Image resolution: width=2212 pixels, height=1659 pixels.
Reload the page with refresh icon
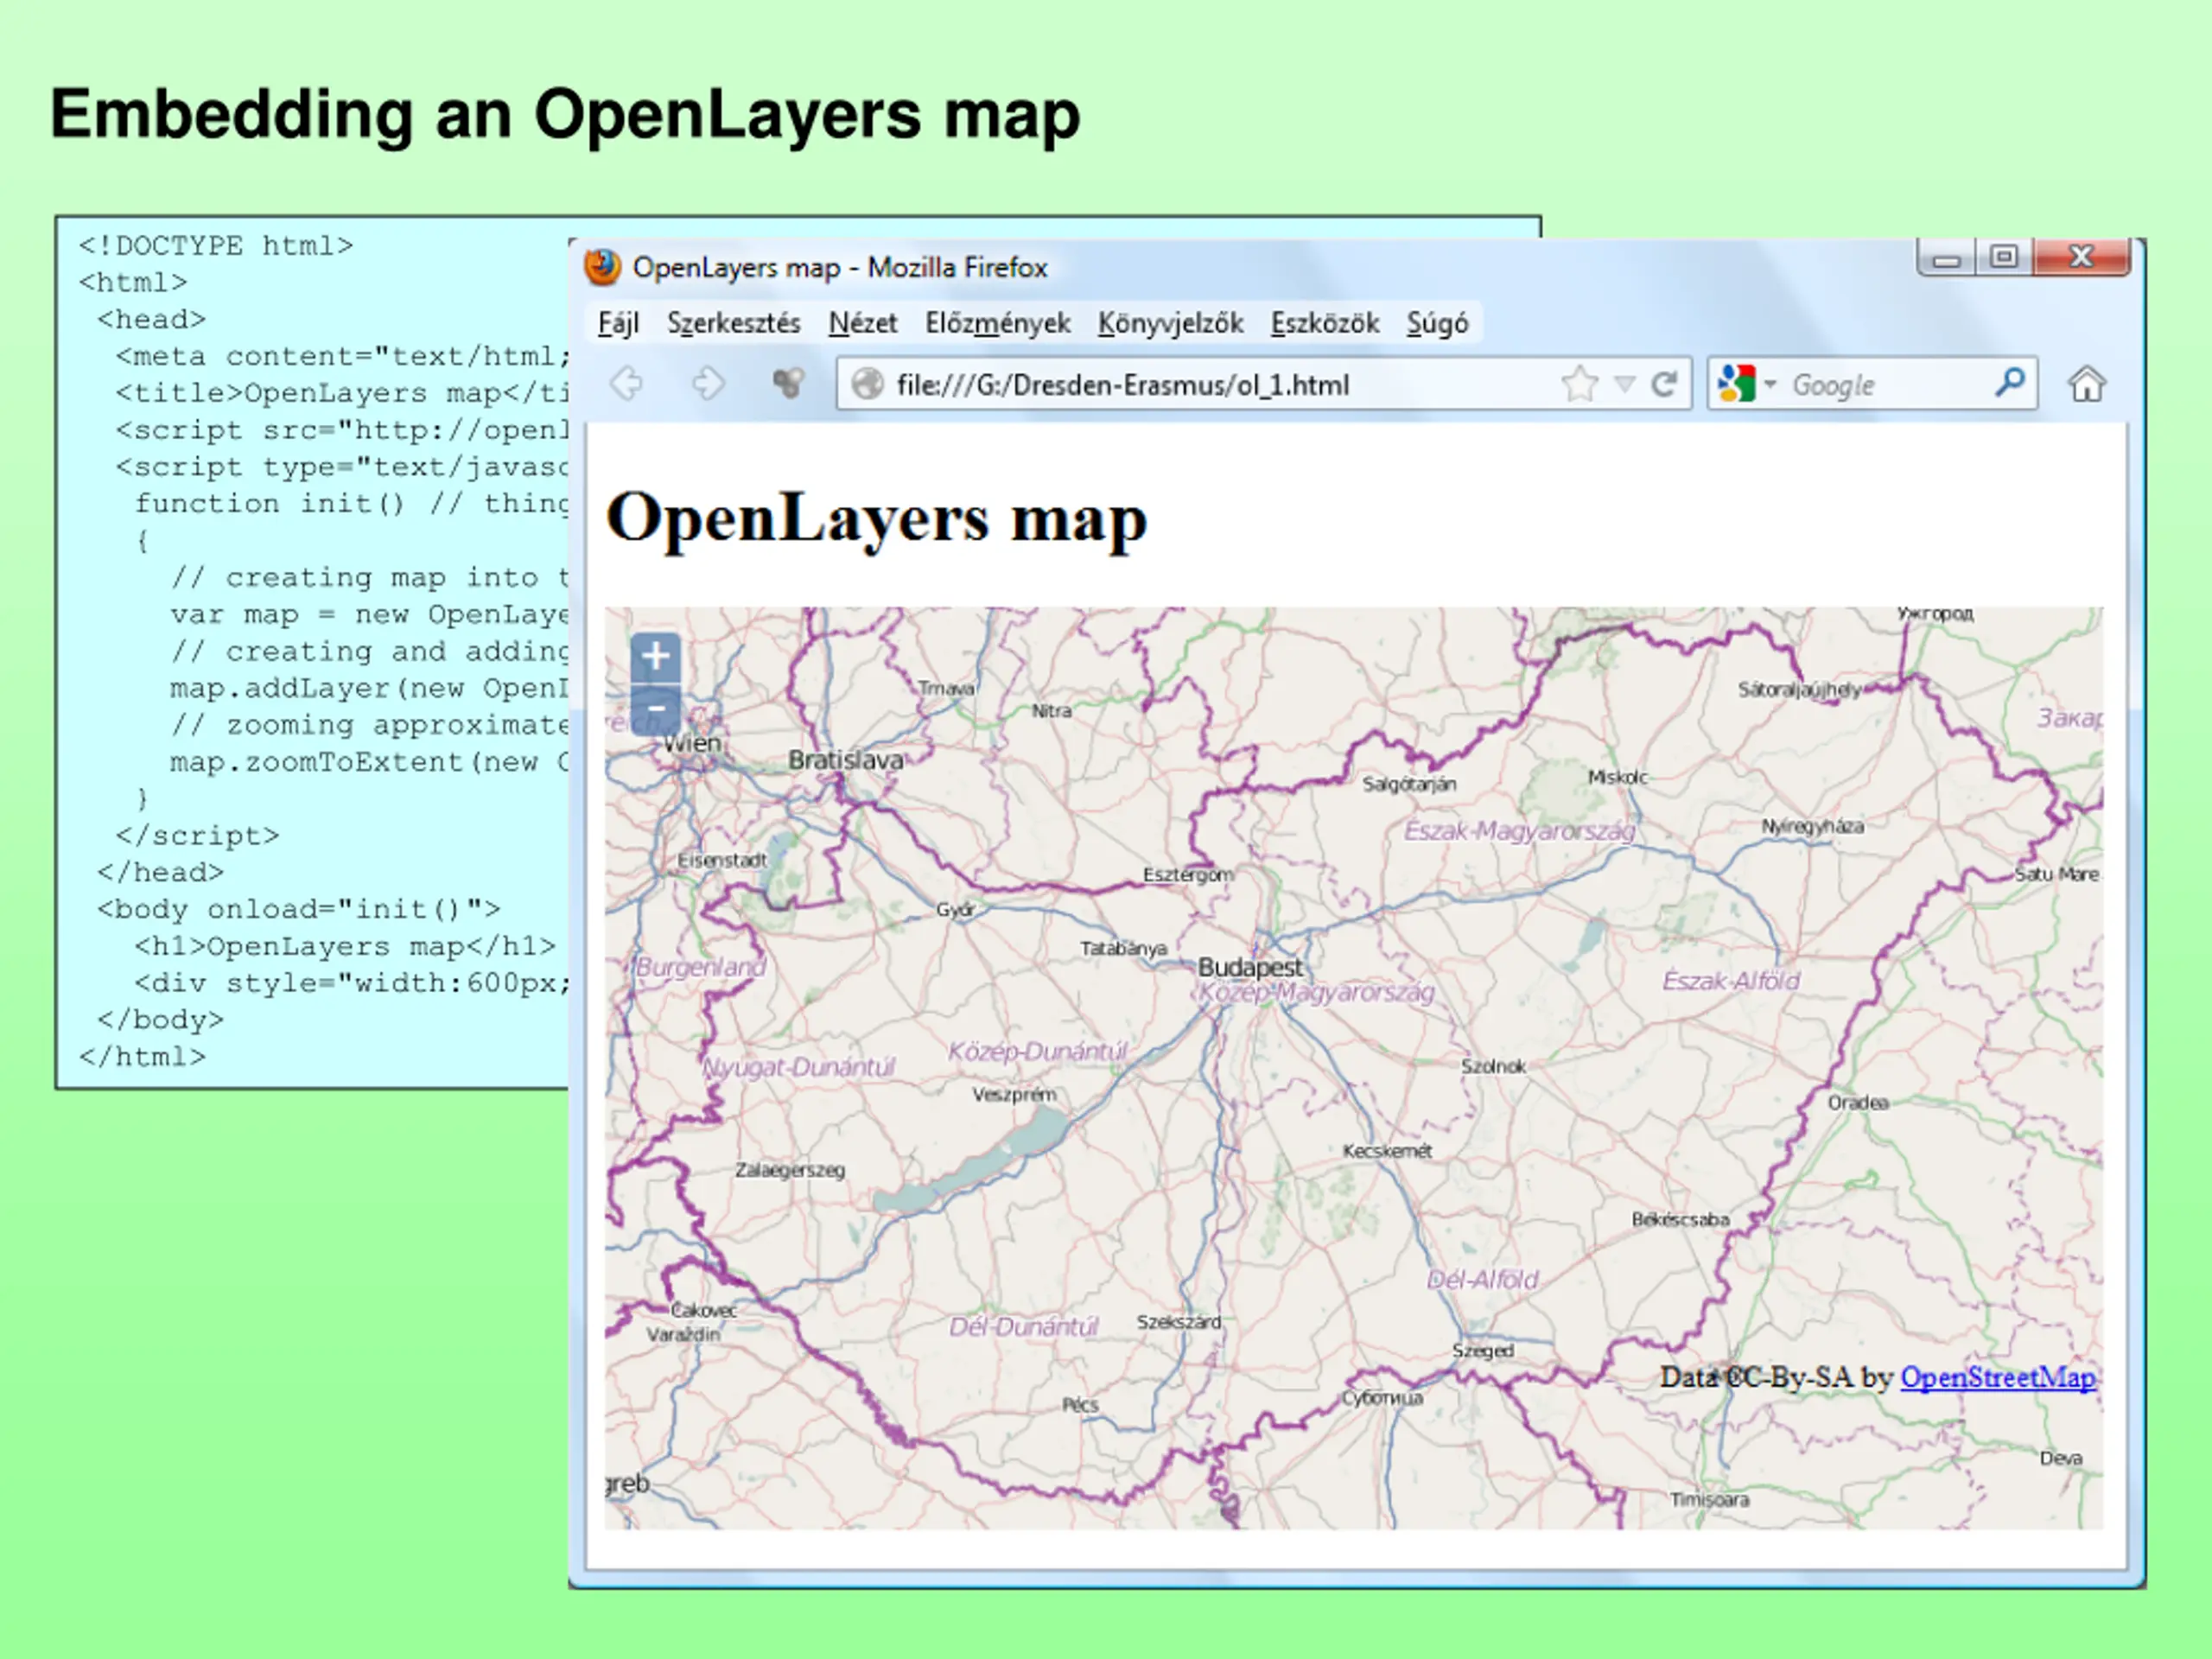(1664, 384)
